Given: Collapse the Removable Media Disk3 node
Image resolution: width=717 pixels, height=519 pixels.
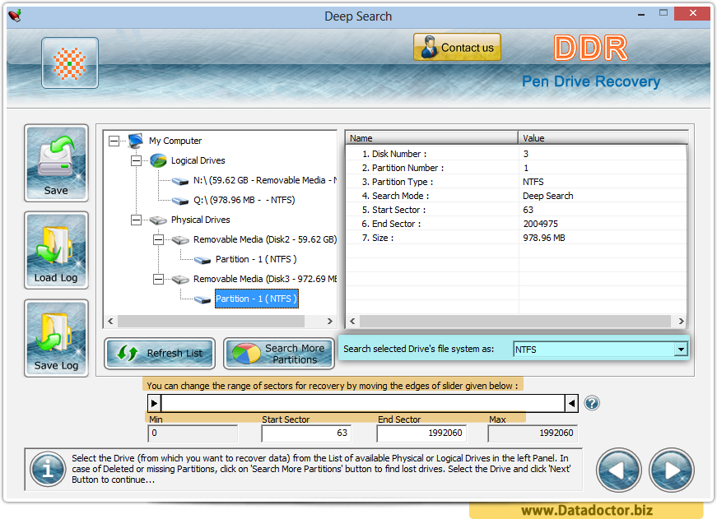Looking at the screenshot, I should [x=158, y=279].
